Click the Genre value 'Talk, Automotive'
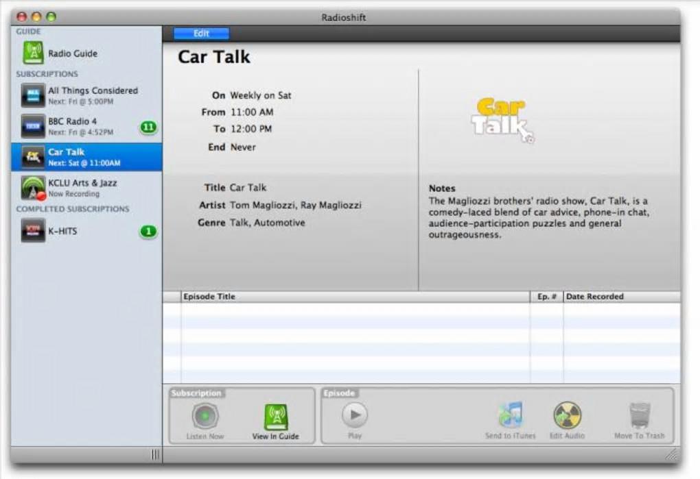The height and width of the screenshot is (479, 700). [268, 223]
